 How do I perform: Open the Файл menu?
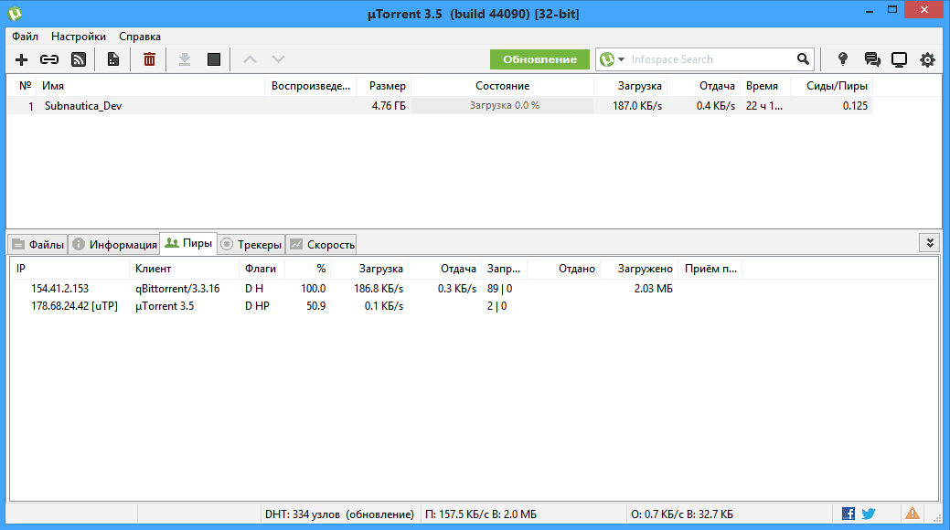25,37
